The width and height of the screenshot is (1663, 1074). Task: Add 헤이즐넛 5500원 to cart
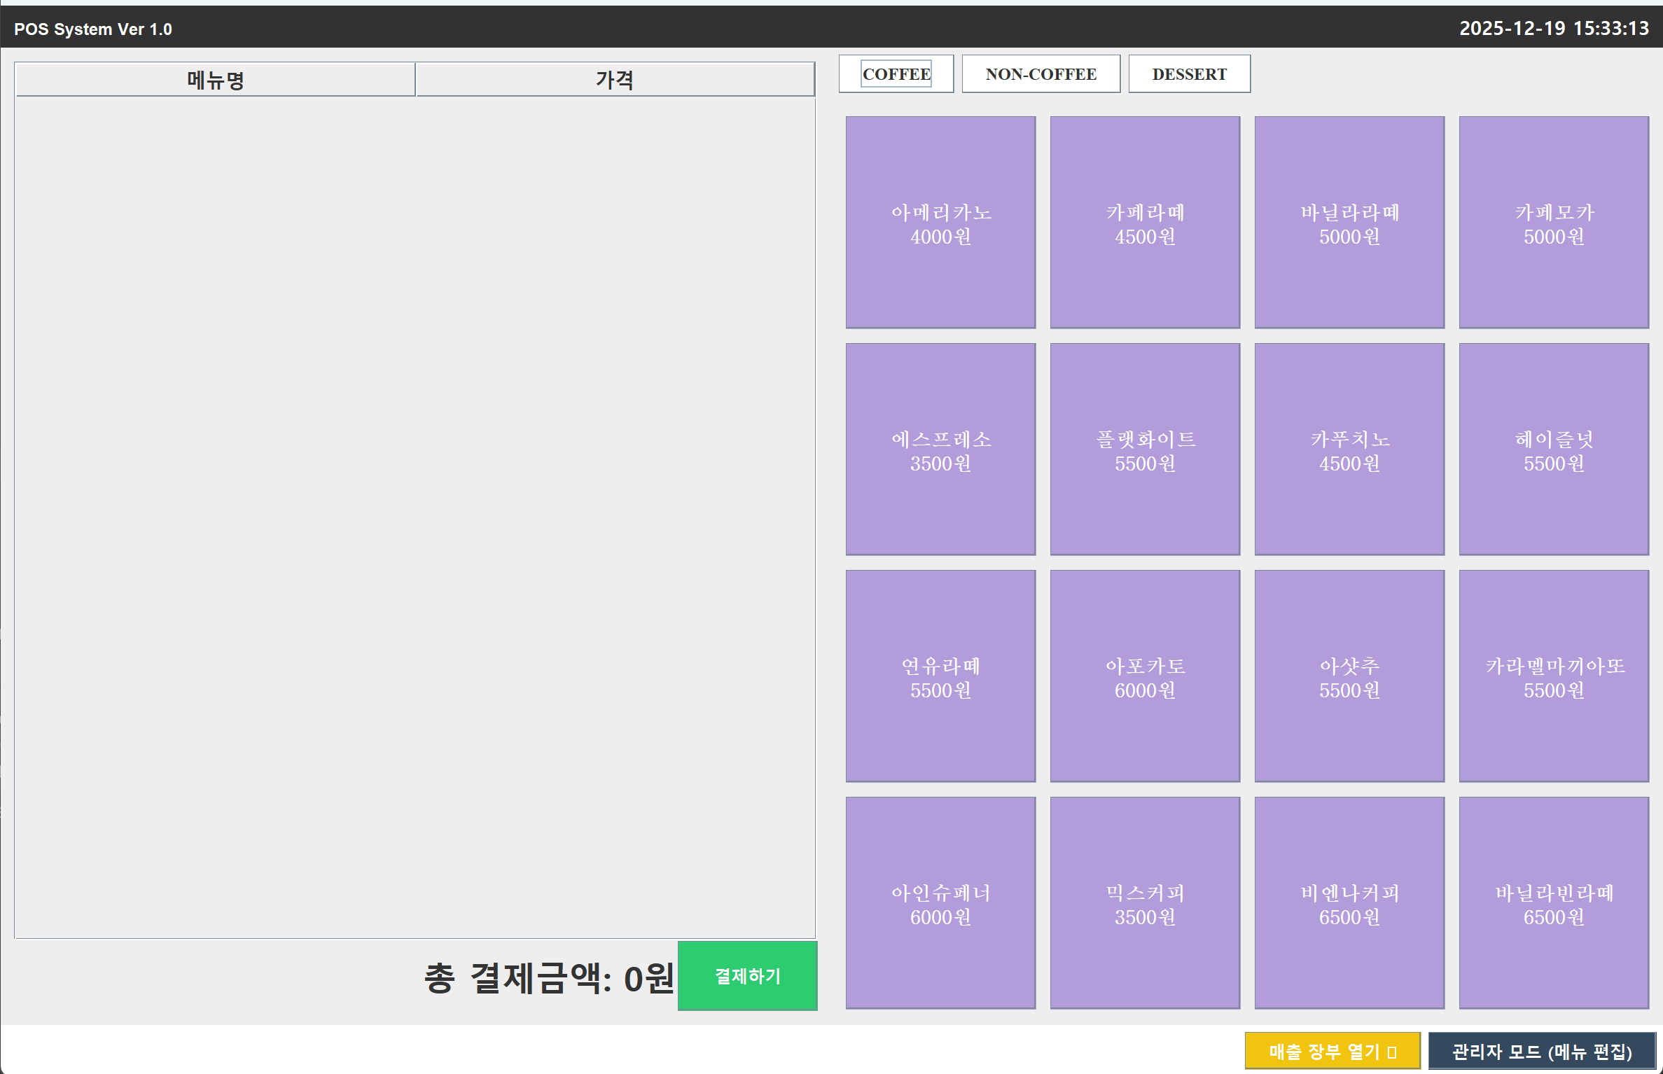(1554, 449)
